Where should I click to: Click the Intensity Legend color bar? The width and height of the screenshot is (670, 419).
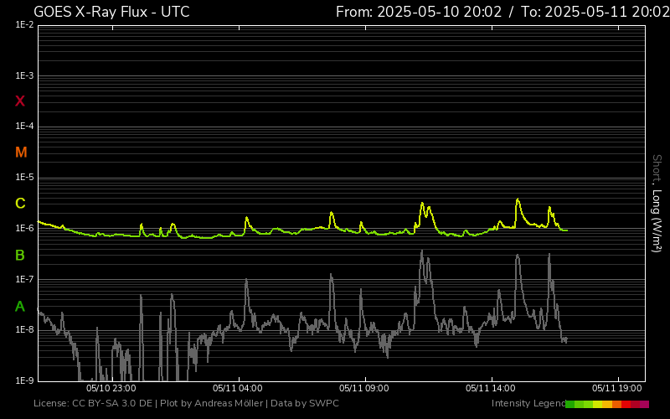pos(606,404)
